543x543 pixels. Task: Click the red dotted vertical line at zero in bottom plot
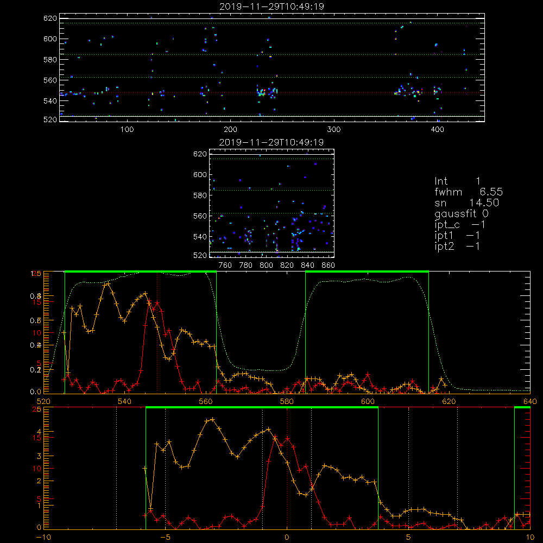click(287, 468)
